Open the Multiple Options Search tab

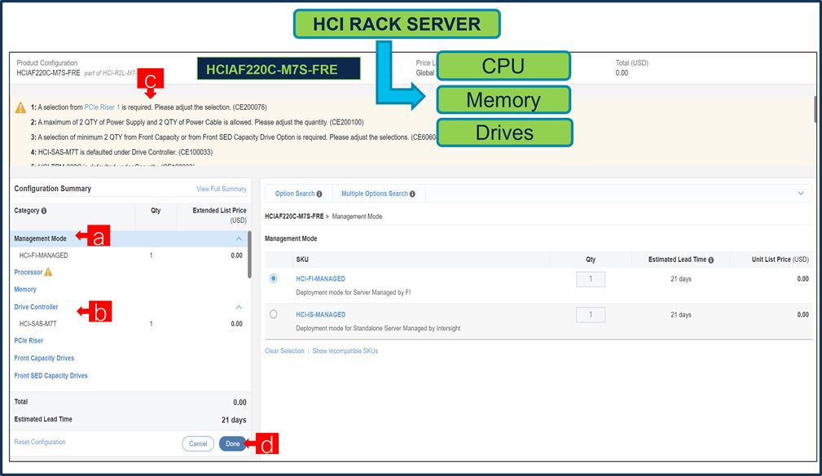click(374, 194)
